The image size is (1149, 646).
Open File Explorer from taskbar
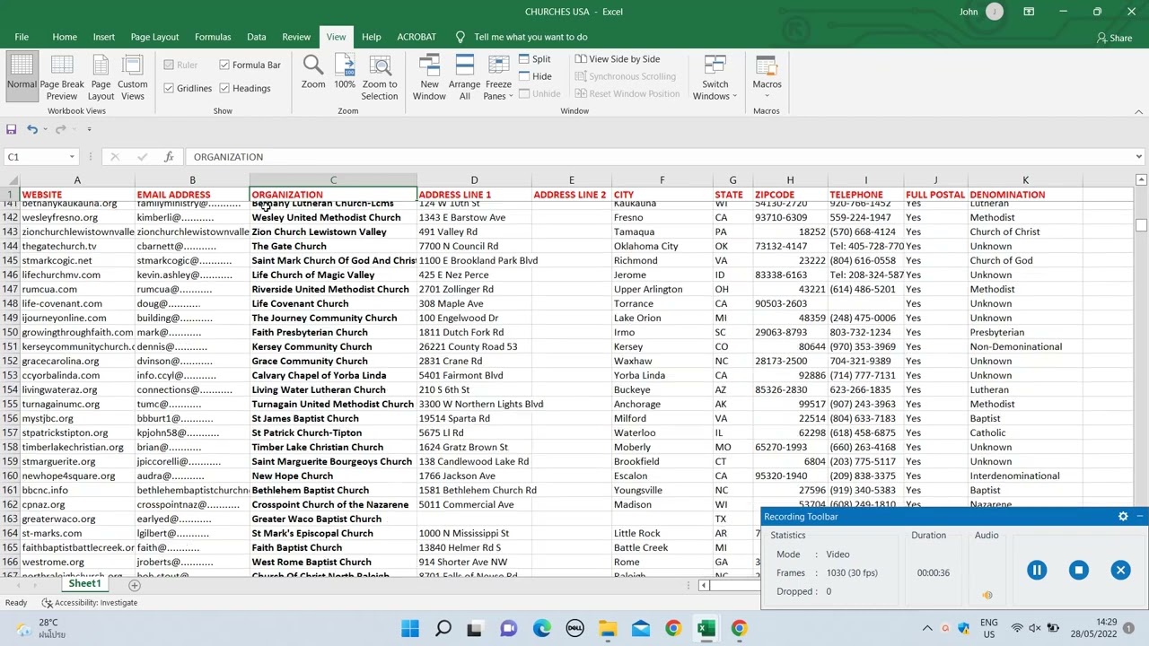pyautogui.click(x=608, y=628)
